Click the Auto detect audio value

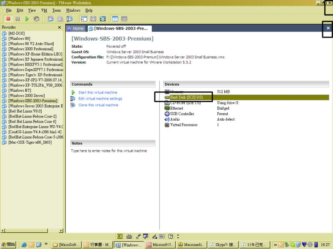[x=226, y=119]
